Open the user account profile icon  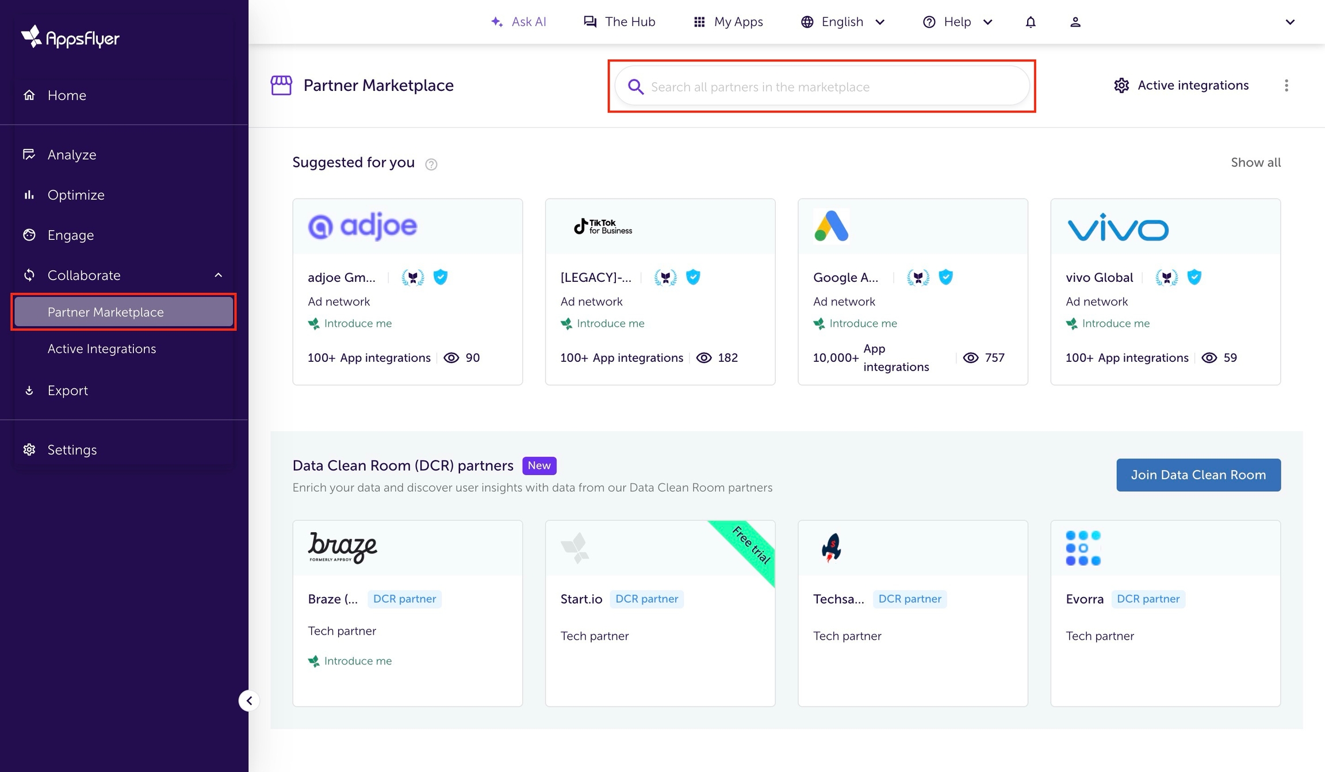(1075, 22)
